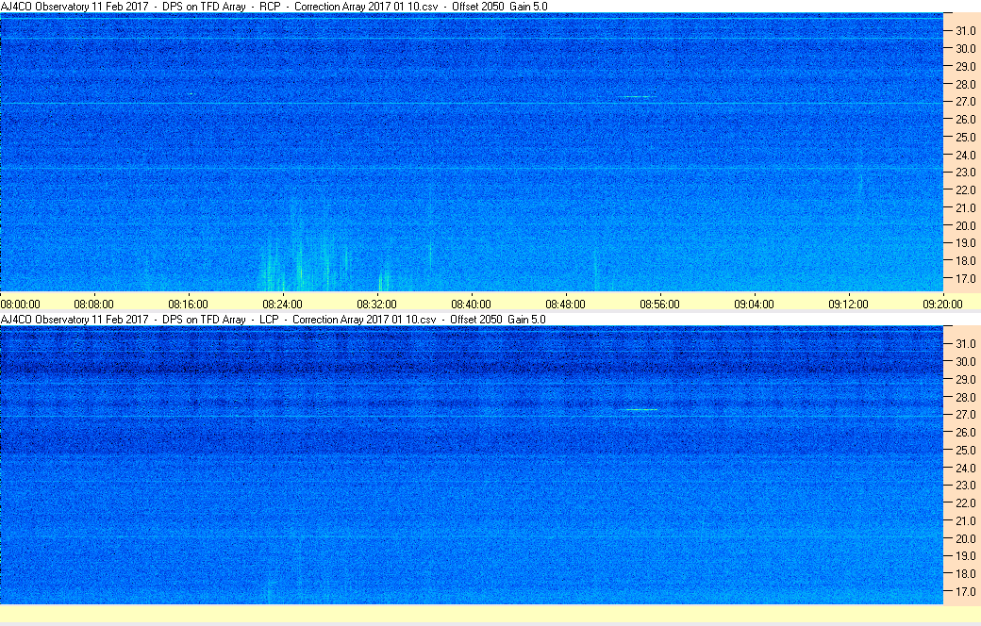Select the 19.0 frequency label in RCP panel
981x626 pixels.
[965, 242]
